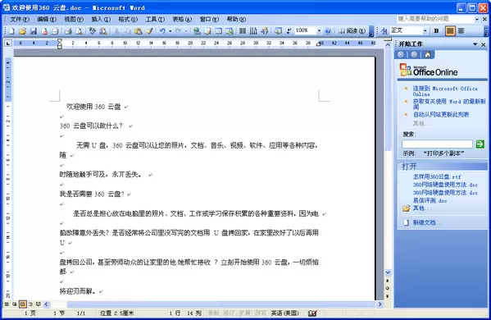
Task: Switch to Normal view button
Action: click(x=7, y=304)
